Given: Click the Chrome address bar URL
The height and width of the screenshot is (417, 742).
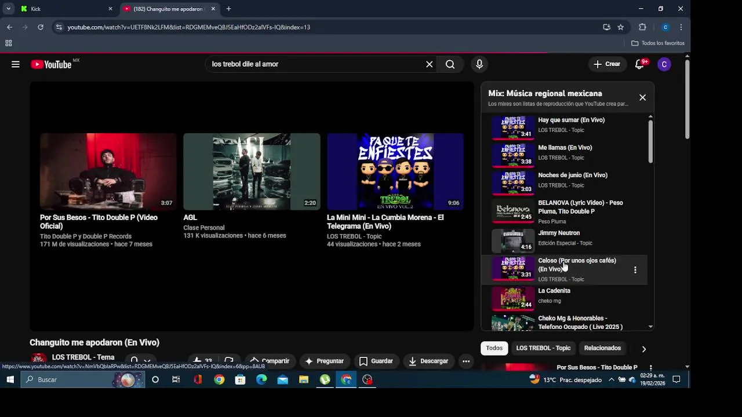Looking at the screenshot, I should pyautogui.click(x=188, y=27).
